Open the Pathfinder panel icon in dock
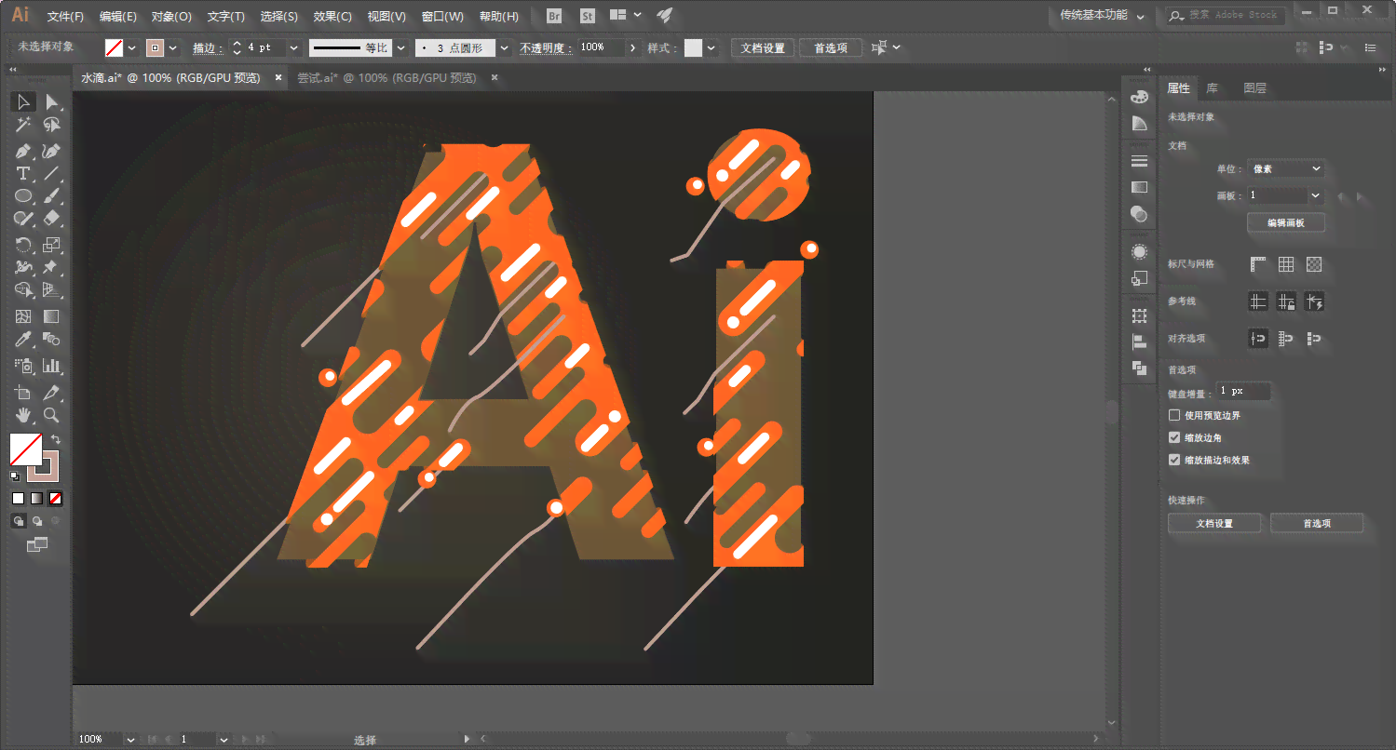The height and width of the screenshot is (750, 1396). (1139, 368)
